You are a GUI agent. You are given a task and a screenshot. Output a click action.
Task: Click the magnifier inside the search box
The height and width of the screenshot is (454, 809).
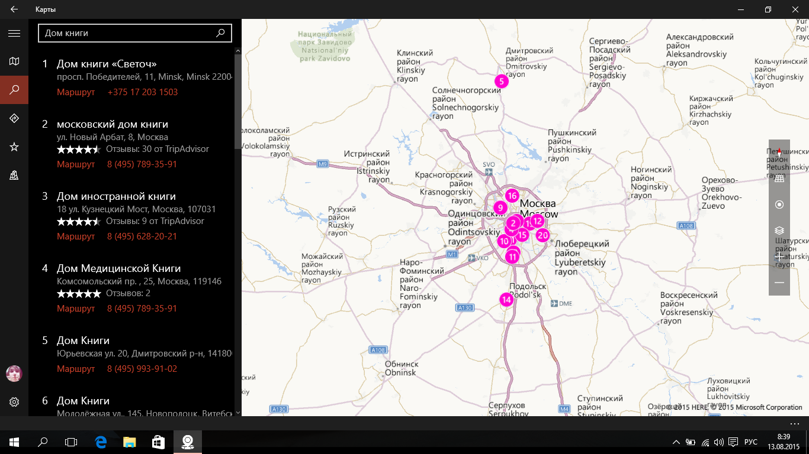point(220,33)
